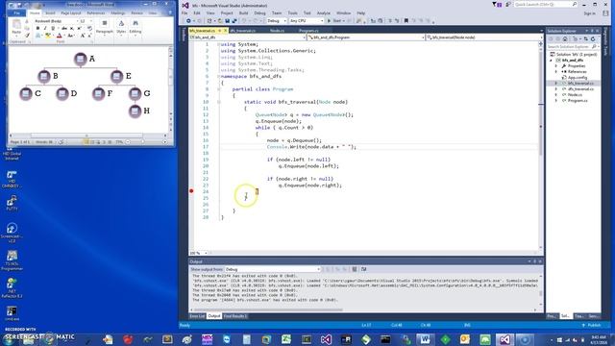
Task: Click the Word icon on the taskbar
Action: 425,339
